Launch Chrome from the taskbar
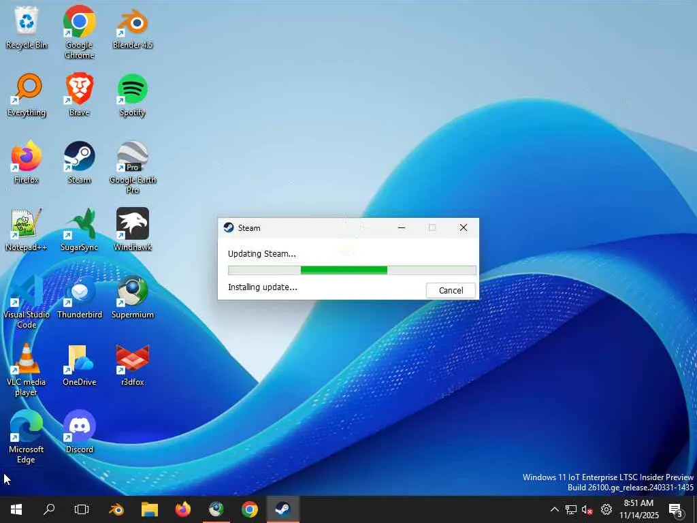 coord(250,509)
